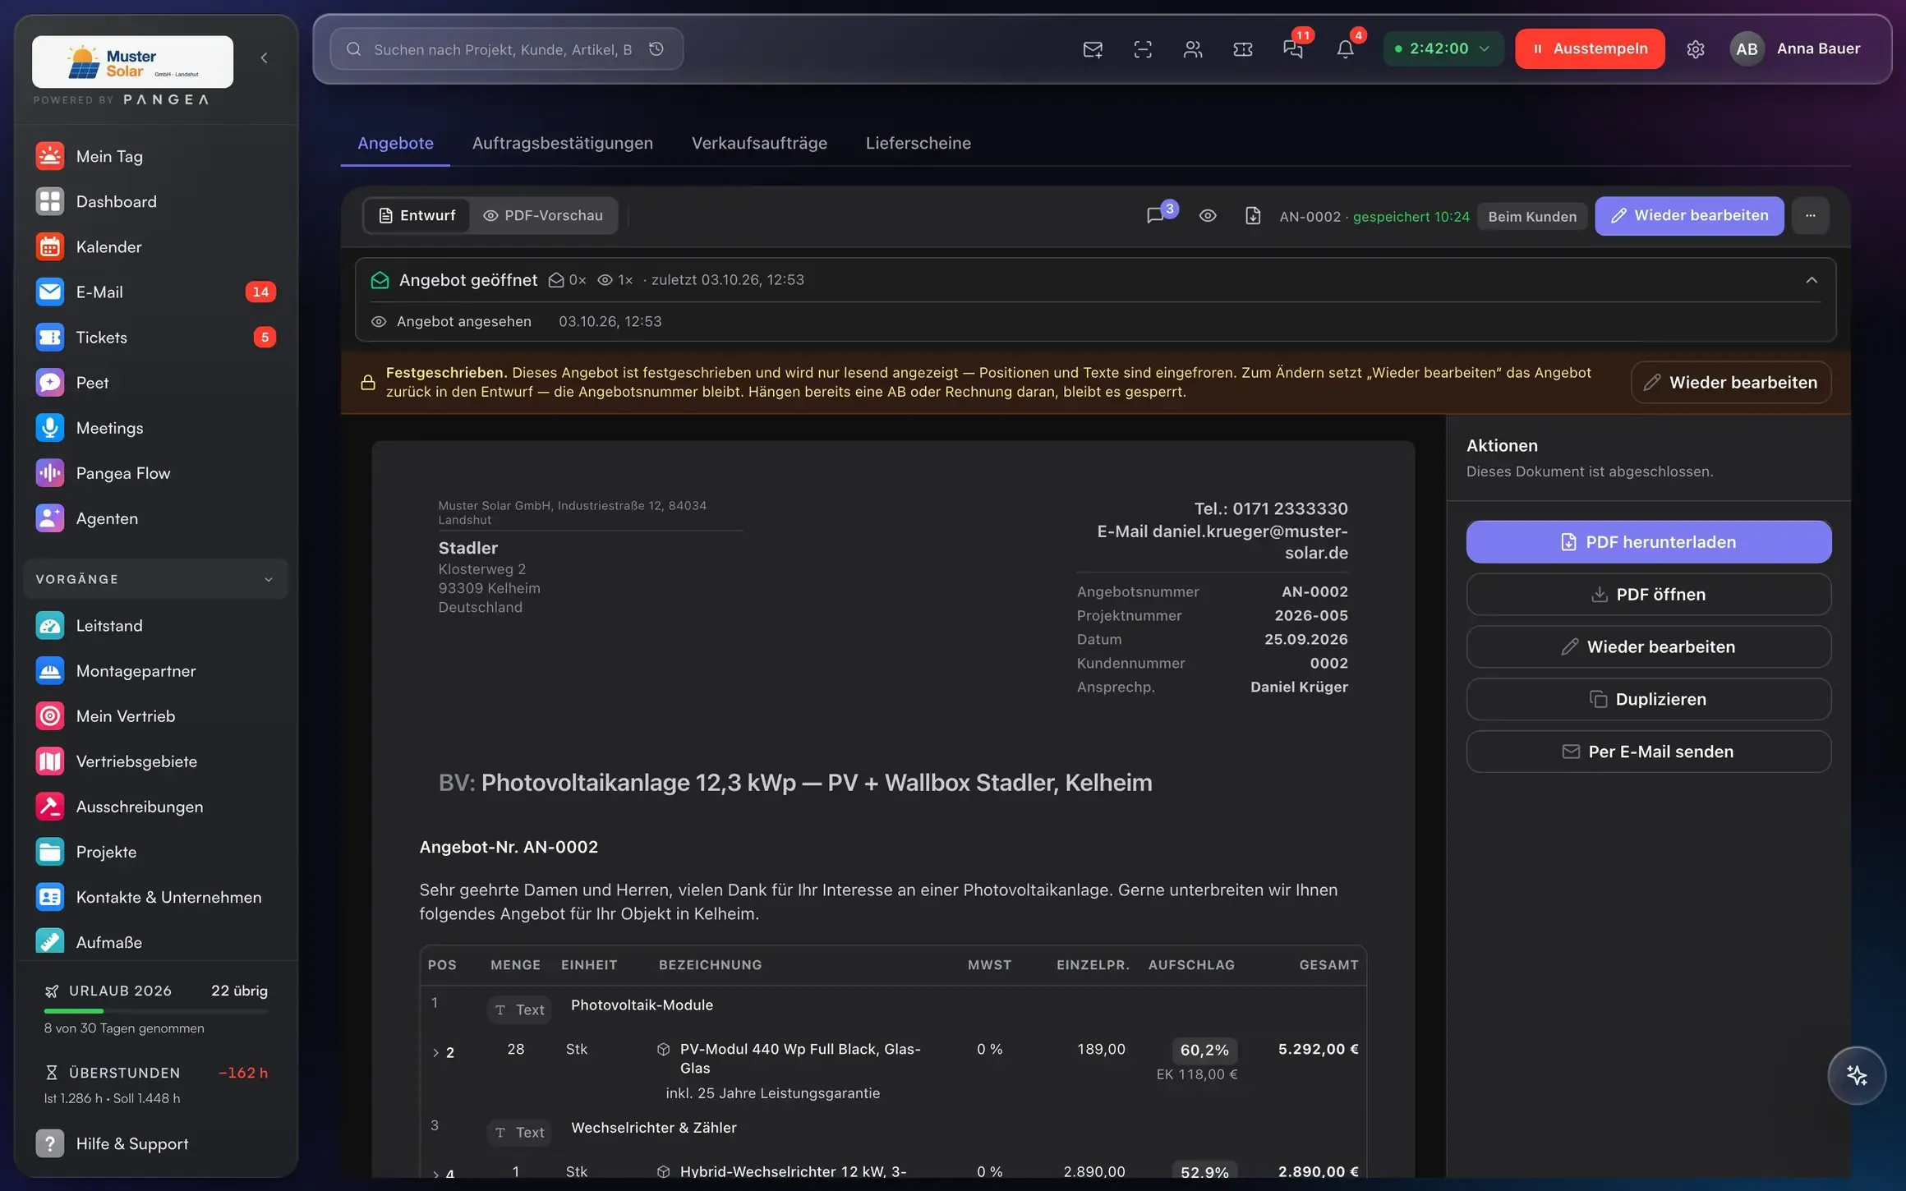Toggle the eye visibility icon in document toolbar
The image size is (1906, 1191).
coord(1207,215)
